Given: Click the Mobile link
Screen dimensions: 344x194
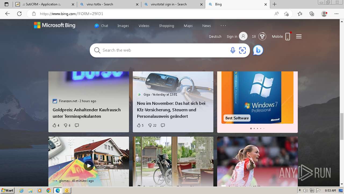Looking at the screenshot, I should [277, 36].
